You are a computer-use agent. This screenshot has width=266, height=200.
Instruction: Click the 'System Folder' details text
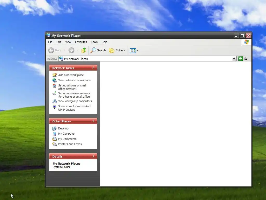click(61, 167)
